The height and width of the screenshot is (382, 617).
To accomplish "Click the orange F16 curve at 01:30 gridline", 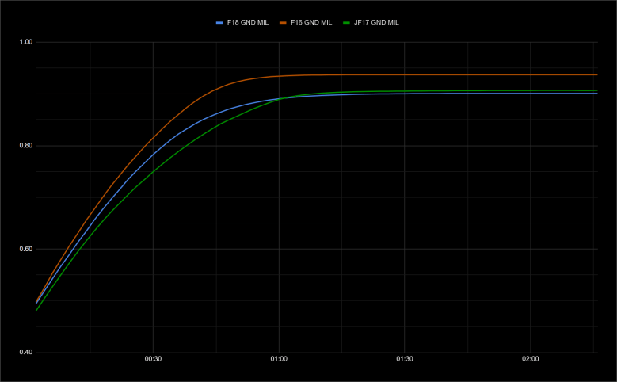I will pos(405,74).
